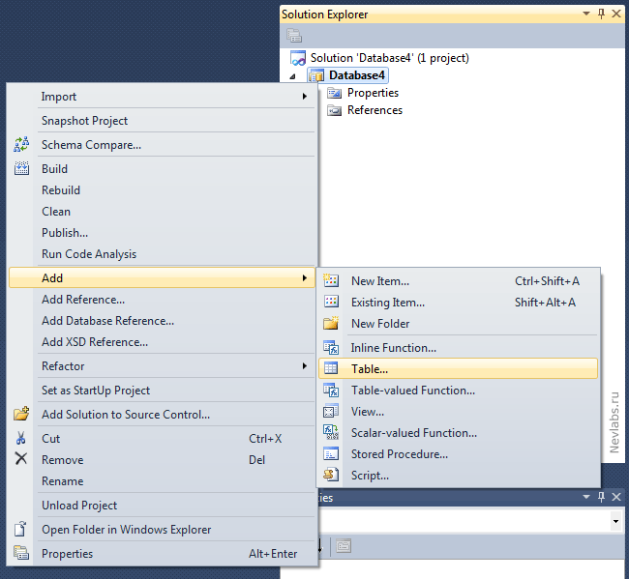Click Solution Explorer toolbar properties button
This screenshot has height=579, width=629.
click(x=295, y=36)
